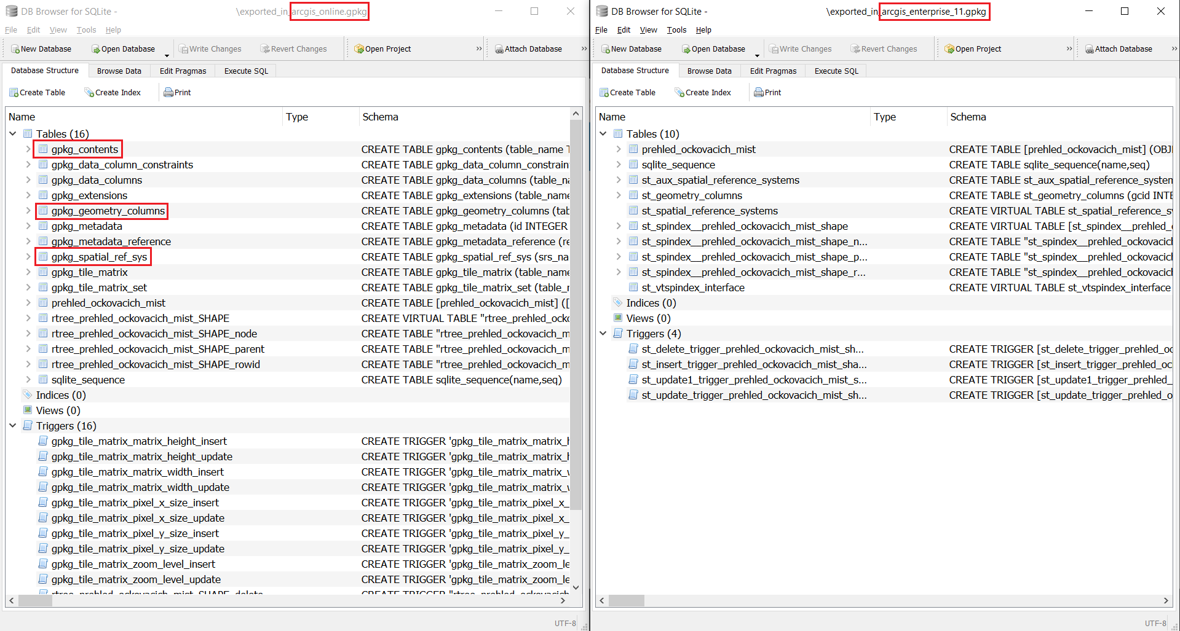Expand st_geometry_columns in right window
This screenshot has width=1180, height=631.
tap(619, 195)
